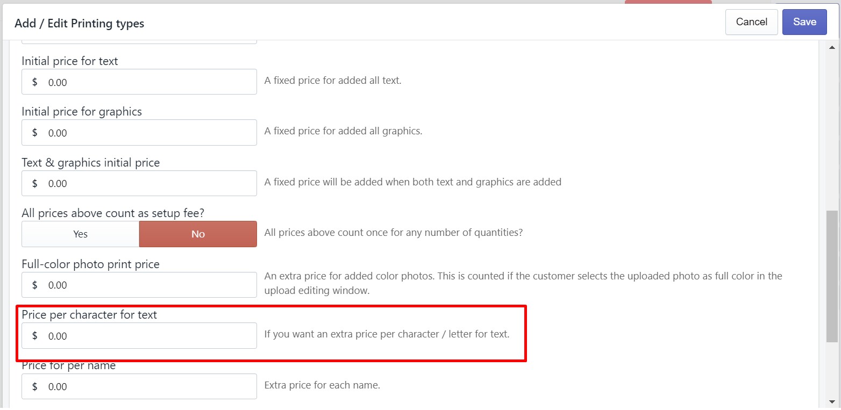Select No for setup fee option

(198, 234)
